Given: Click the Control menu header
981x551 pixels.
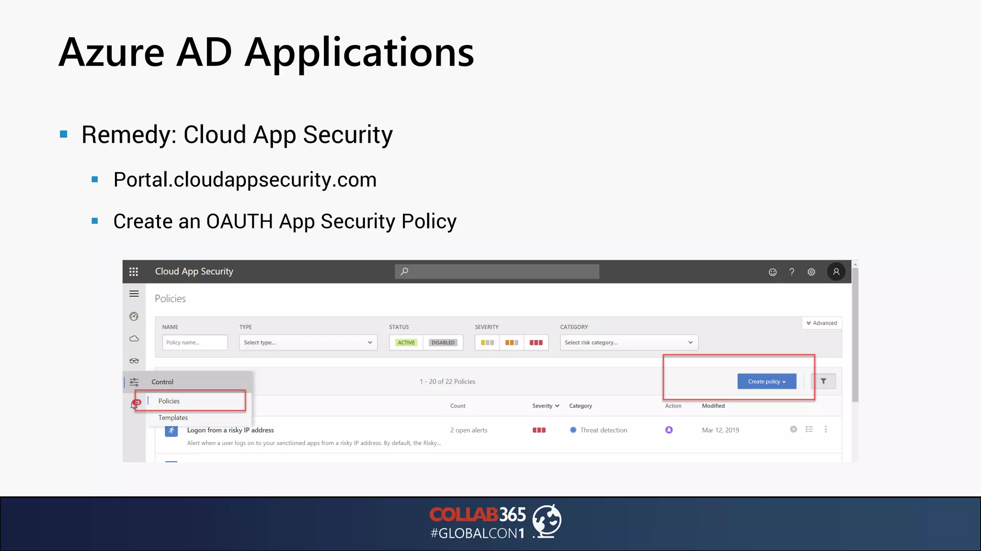Looking at the screenshot, I should [x=162, y=382].
